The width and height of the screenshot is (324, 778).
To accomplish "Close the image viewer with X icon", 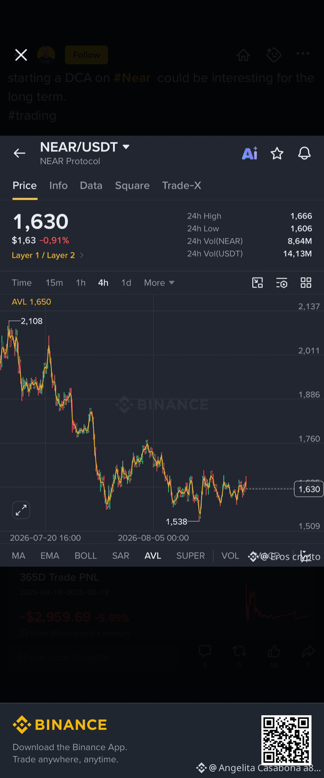I will [21, 55].
